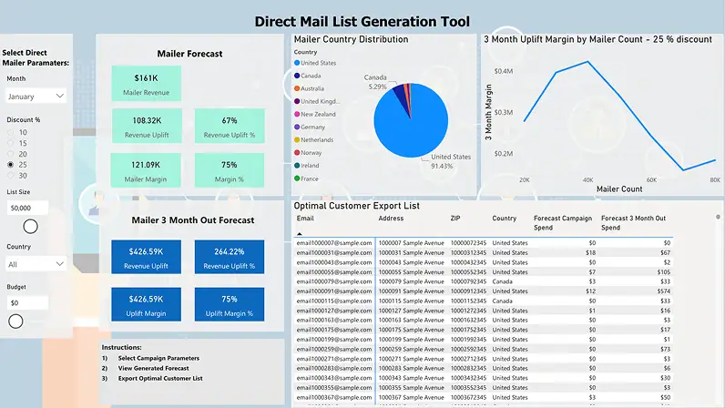Click the Germany legend marker

297,127
